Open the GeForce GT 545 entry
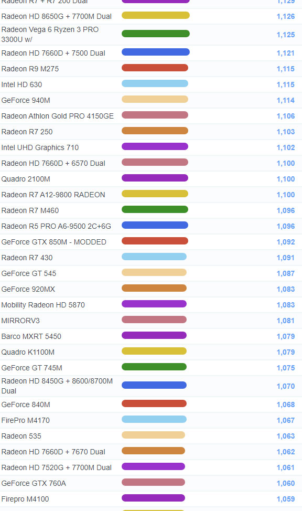Viewport: 302px width, 511px height. click(29, 273)
